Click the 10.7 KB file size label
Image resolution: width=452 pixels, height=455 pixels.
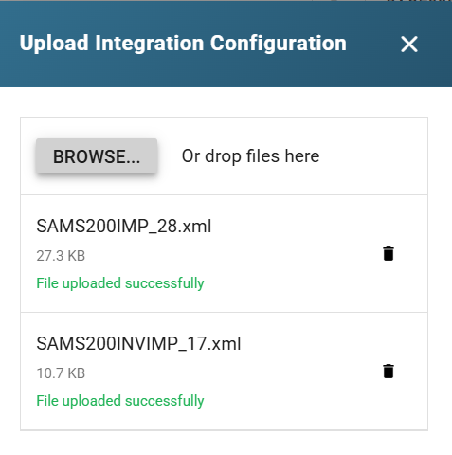(61, 373)
